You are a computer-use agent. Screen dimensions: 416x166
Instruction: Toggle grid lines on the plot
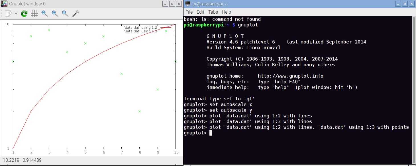pyautogui.click(x=34, y=13)
